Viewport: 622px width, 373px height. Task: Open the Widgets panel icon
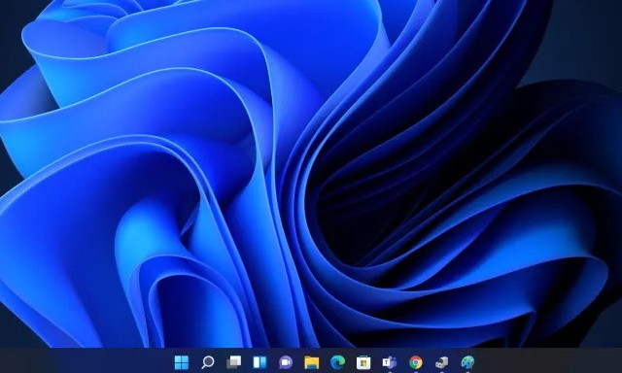coord(259,362)
